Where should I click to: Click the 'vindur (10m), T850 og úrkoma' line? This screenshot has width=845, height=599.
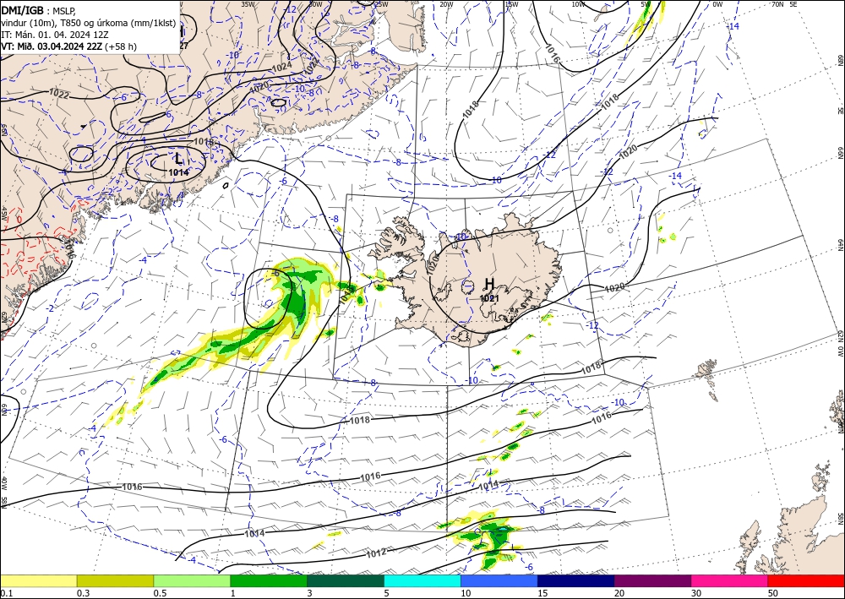click(x=89, y=22)
